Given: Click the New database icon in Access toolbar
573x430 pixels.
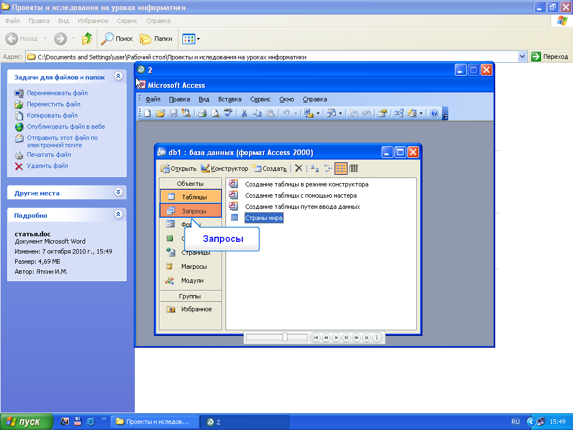Looking at the screenshot, I should click(x=148, y=113).
